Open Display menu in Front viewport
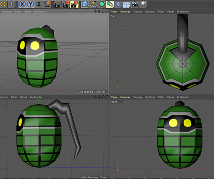The height and width of the screenshot is (179, 214). (138, 97)
